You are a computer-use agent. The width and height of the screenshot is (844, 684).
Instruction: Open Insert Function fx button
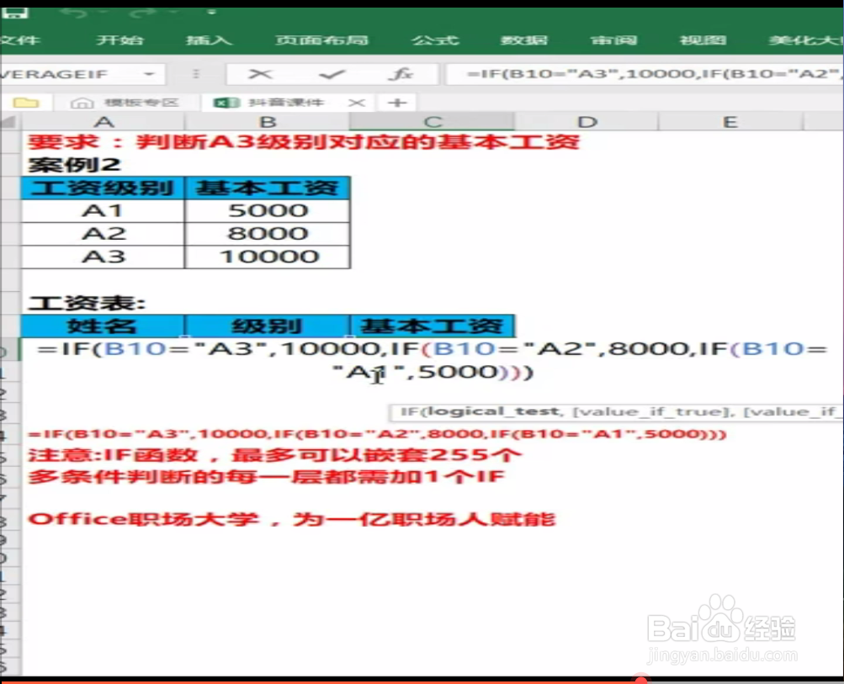point(401,74)
